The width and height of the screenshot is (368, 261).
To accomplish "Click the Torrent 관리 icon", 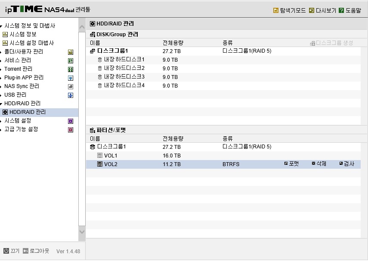I will (71, 69).
